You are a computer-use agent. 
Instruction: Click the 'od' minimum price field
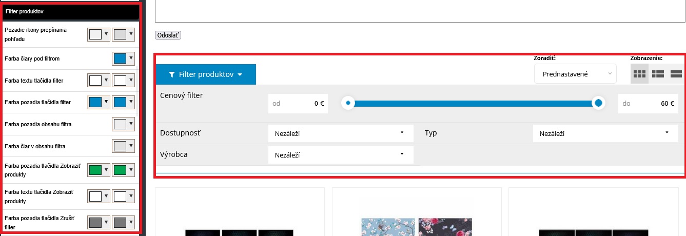click(x=298, y=103)
